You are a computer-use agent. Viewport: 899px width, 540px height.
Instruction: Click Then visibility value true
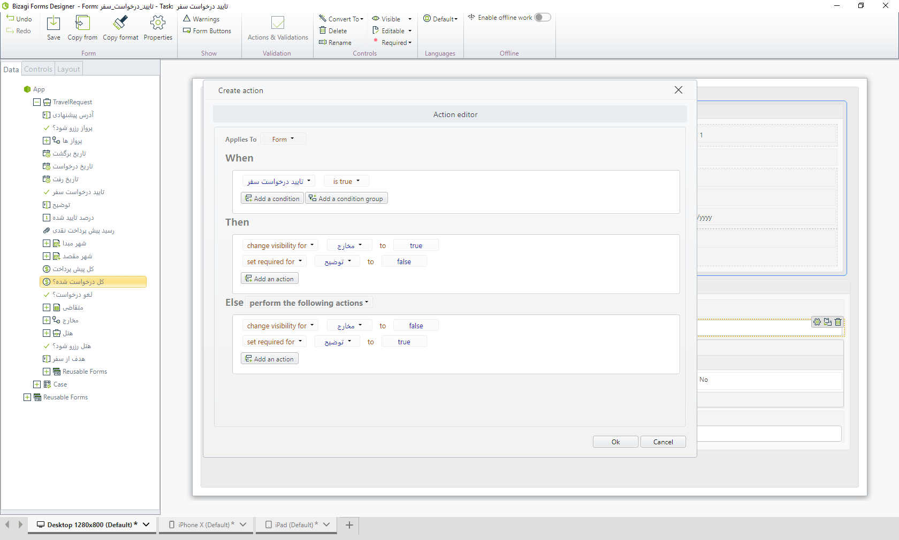coord(416,245)
